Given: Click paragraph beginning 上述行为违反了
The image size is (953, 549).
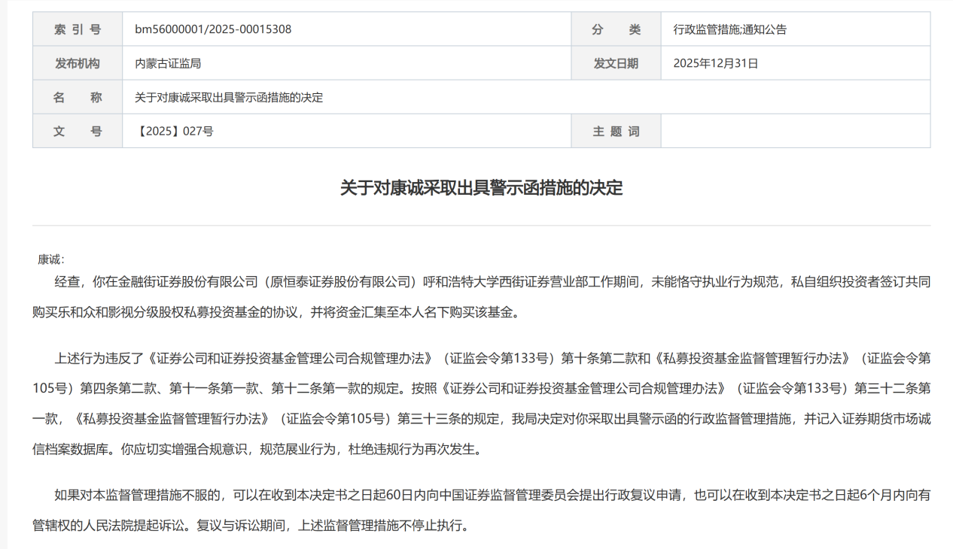Looking at the screenshot, I should point(482,402).
